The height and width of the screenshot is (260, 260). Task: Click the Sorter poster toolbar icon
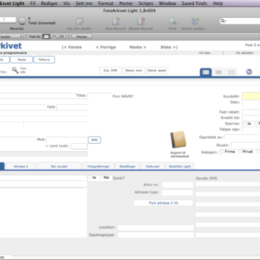pos(195,21)
